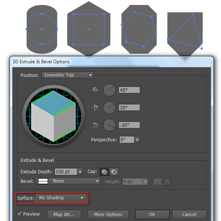
Task: Open the Position dropdown showing Isometric Top
Action: point(67,75)
